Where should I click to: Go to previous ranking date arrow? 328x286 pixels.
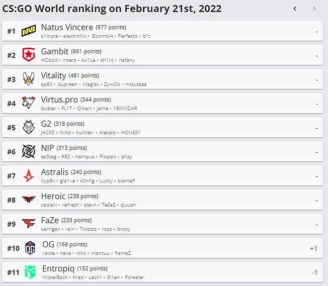click(x=295, y=9)
